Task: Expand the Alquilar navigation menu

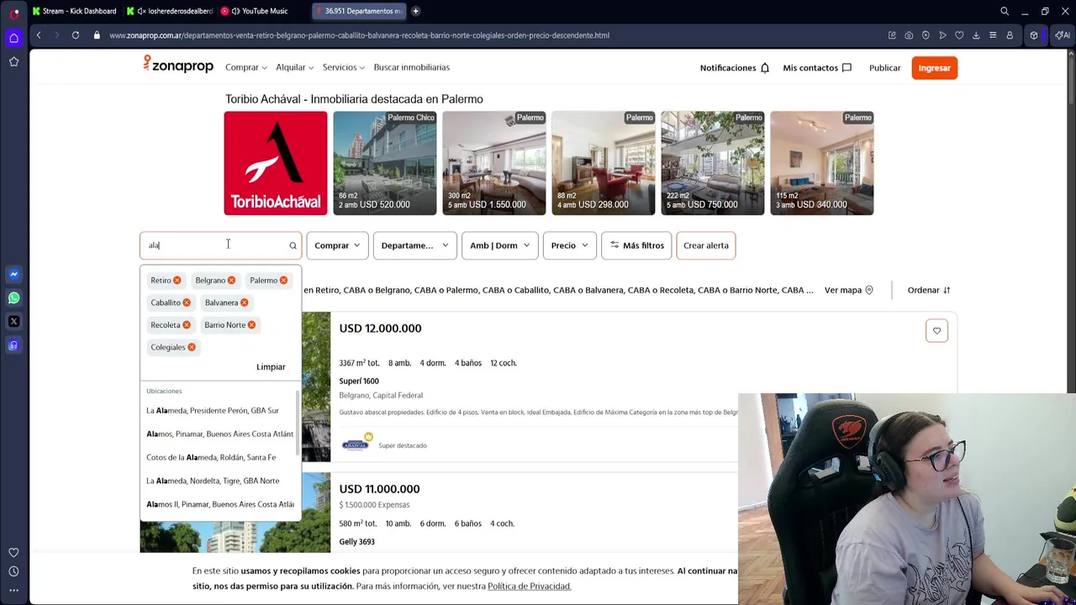Action: tap(295, 67)
